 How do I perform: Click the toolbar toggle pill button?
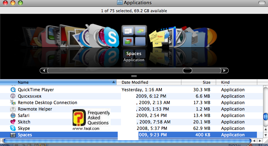tap(262, 3)
